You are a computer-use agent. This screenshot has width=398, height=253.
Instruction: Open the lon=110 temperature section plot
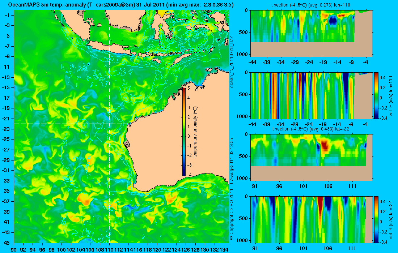(312, 33)
